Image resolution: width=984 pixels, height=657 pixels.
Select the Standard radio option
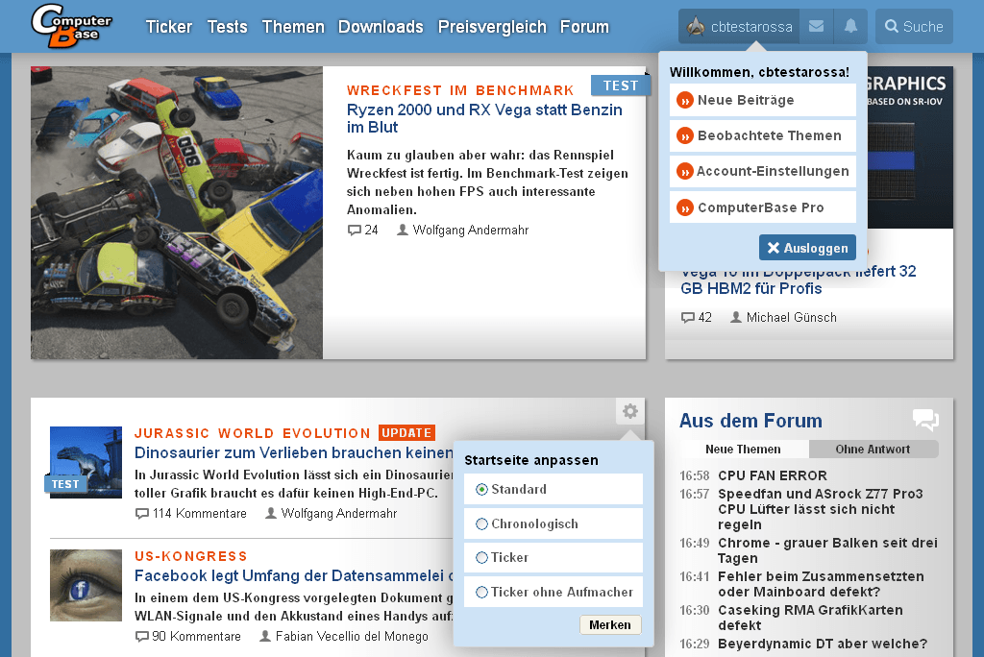click(482, 490)
